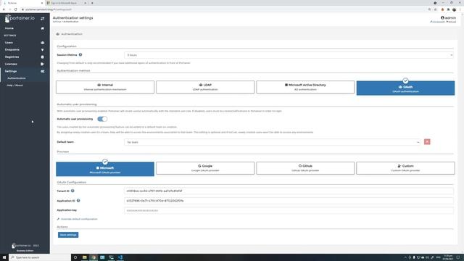The height and width of the screenshot is (261, 464).
Task: Click the browser forward arrow
Action: (x=9, y=9)
